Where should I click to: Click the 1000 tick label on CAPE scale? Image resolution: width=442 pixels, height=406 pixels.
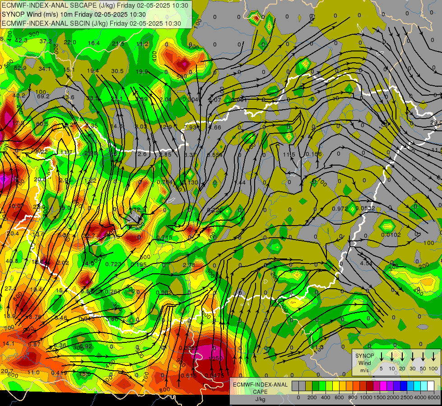click(366, 397)
